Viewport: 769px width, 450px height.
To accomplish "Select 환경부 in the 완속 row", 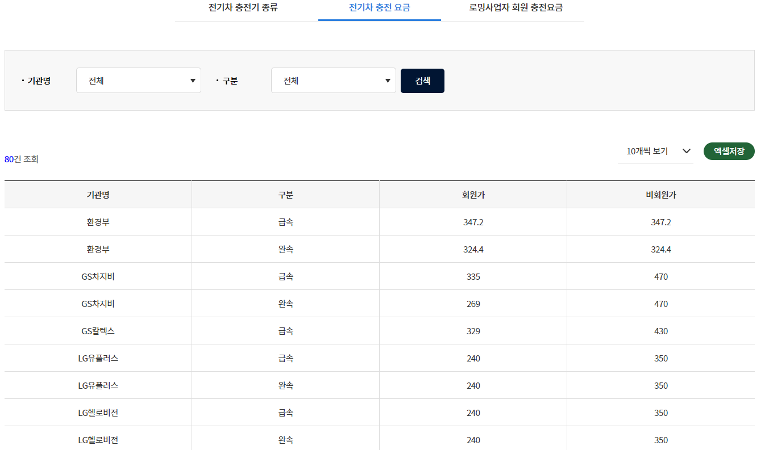I will [x=98, y=249].
